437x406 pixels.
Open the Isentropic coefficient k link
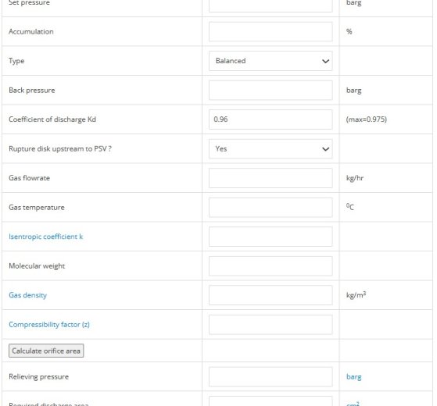[x=45, y=237]
